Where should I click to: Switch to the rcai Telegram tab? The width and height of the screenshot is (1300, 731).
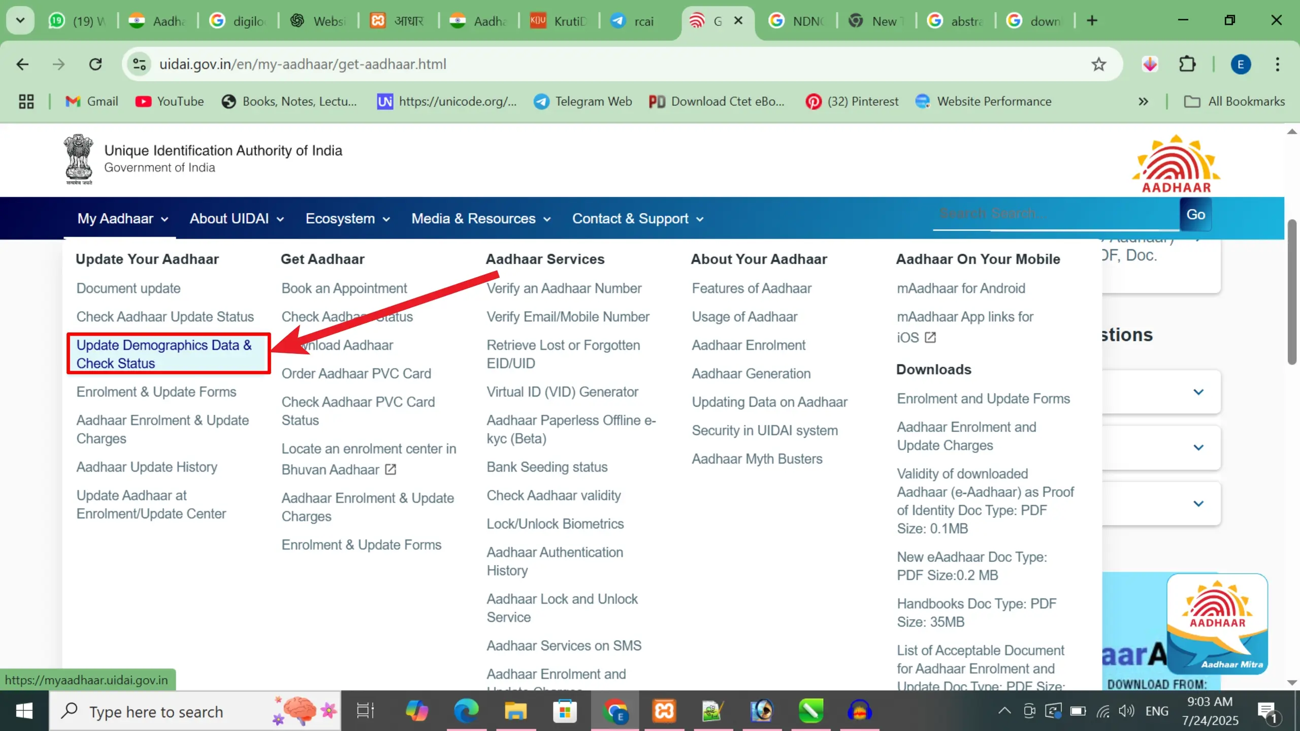pos(639,21)
